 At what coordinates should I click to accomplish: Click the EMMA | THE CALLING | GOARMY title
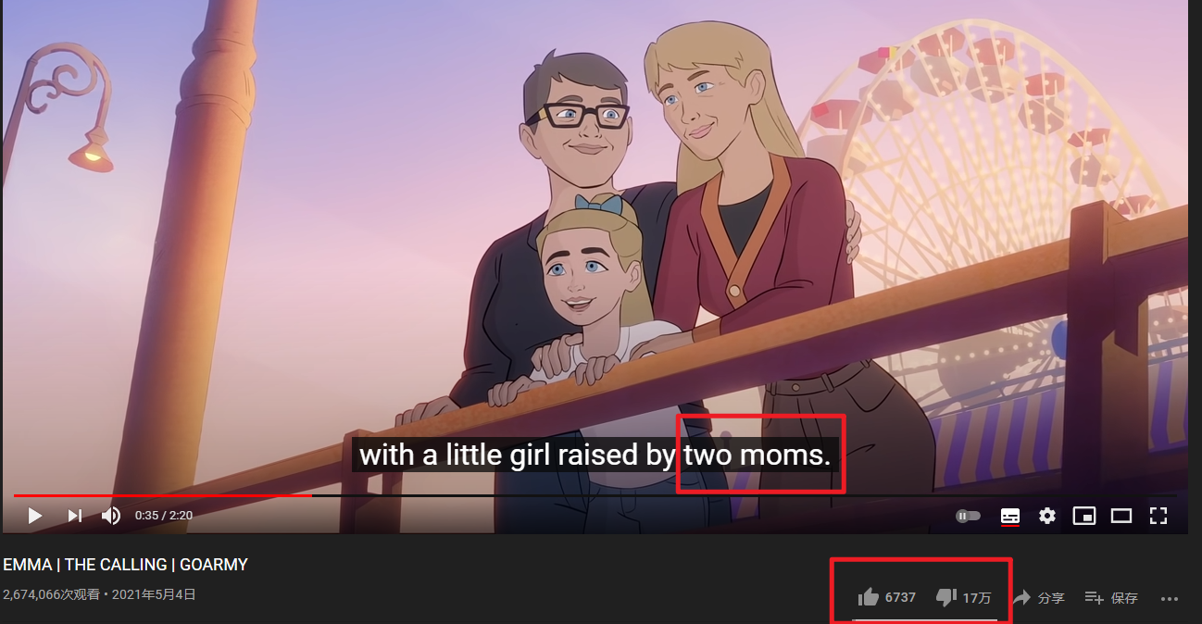click(126, 565)
